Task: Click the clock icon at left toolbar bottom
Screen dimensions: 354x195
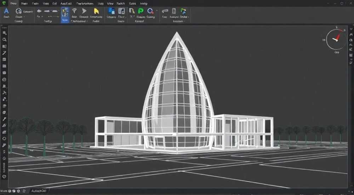Action: [4, 177]
